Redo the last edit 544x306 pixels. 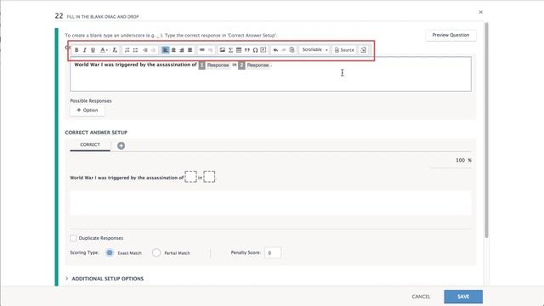[x=283, y=50]
